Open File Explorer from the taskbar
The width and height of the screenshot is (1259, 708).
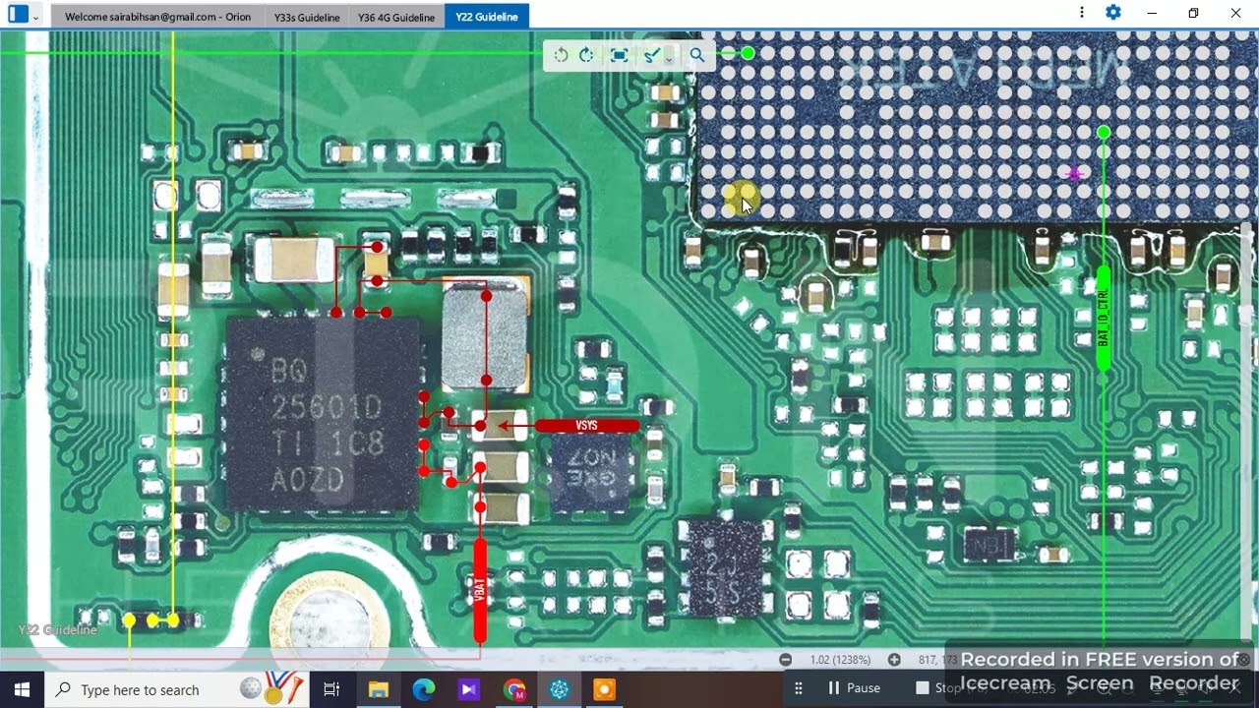[379, 689]
